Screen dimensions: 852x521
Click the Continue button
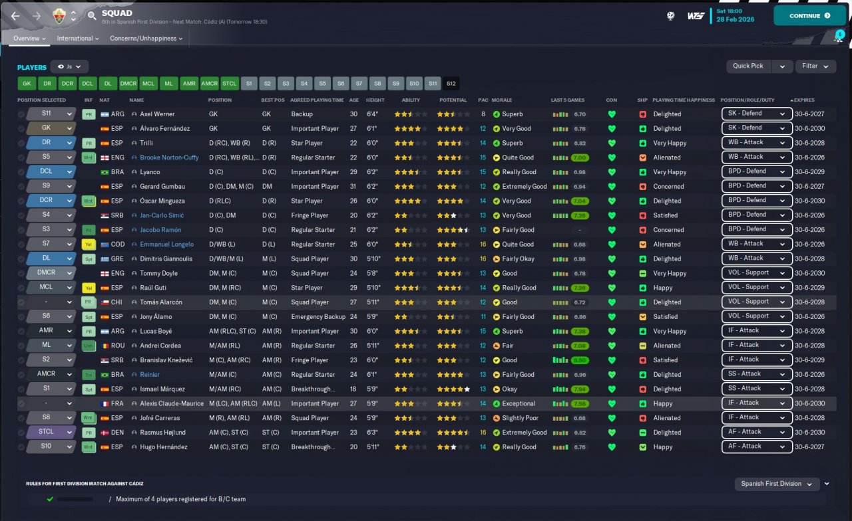[x=809, y=15]
